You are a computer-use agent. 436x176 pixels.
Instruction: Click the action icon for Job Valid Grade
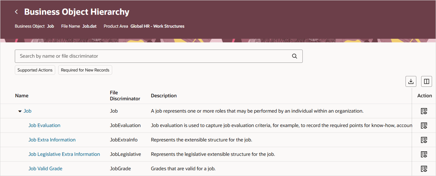click(424, 169)
